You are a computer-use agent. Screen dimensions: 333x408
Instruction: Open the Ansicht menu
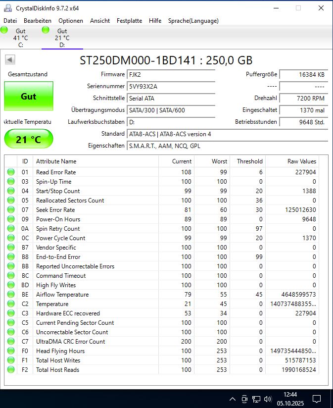click(100, 21)
